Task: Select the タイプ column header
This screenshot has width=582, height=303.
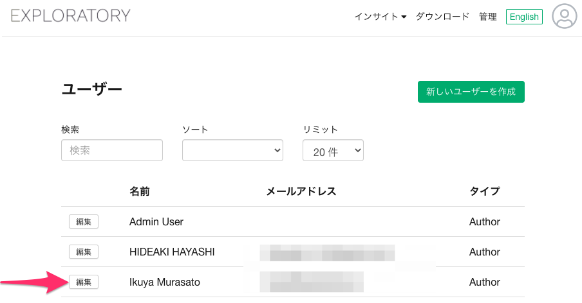Action: pyautogui.click(x=484, y=191)
